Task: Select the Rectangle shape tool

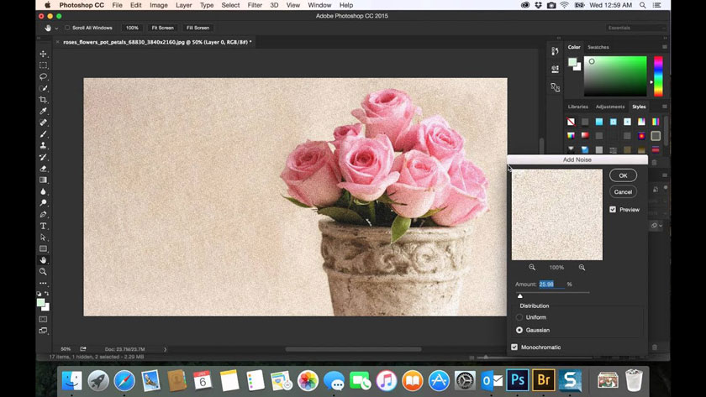Action: click(43, 248)
